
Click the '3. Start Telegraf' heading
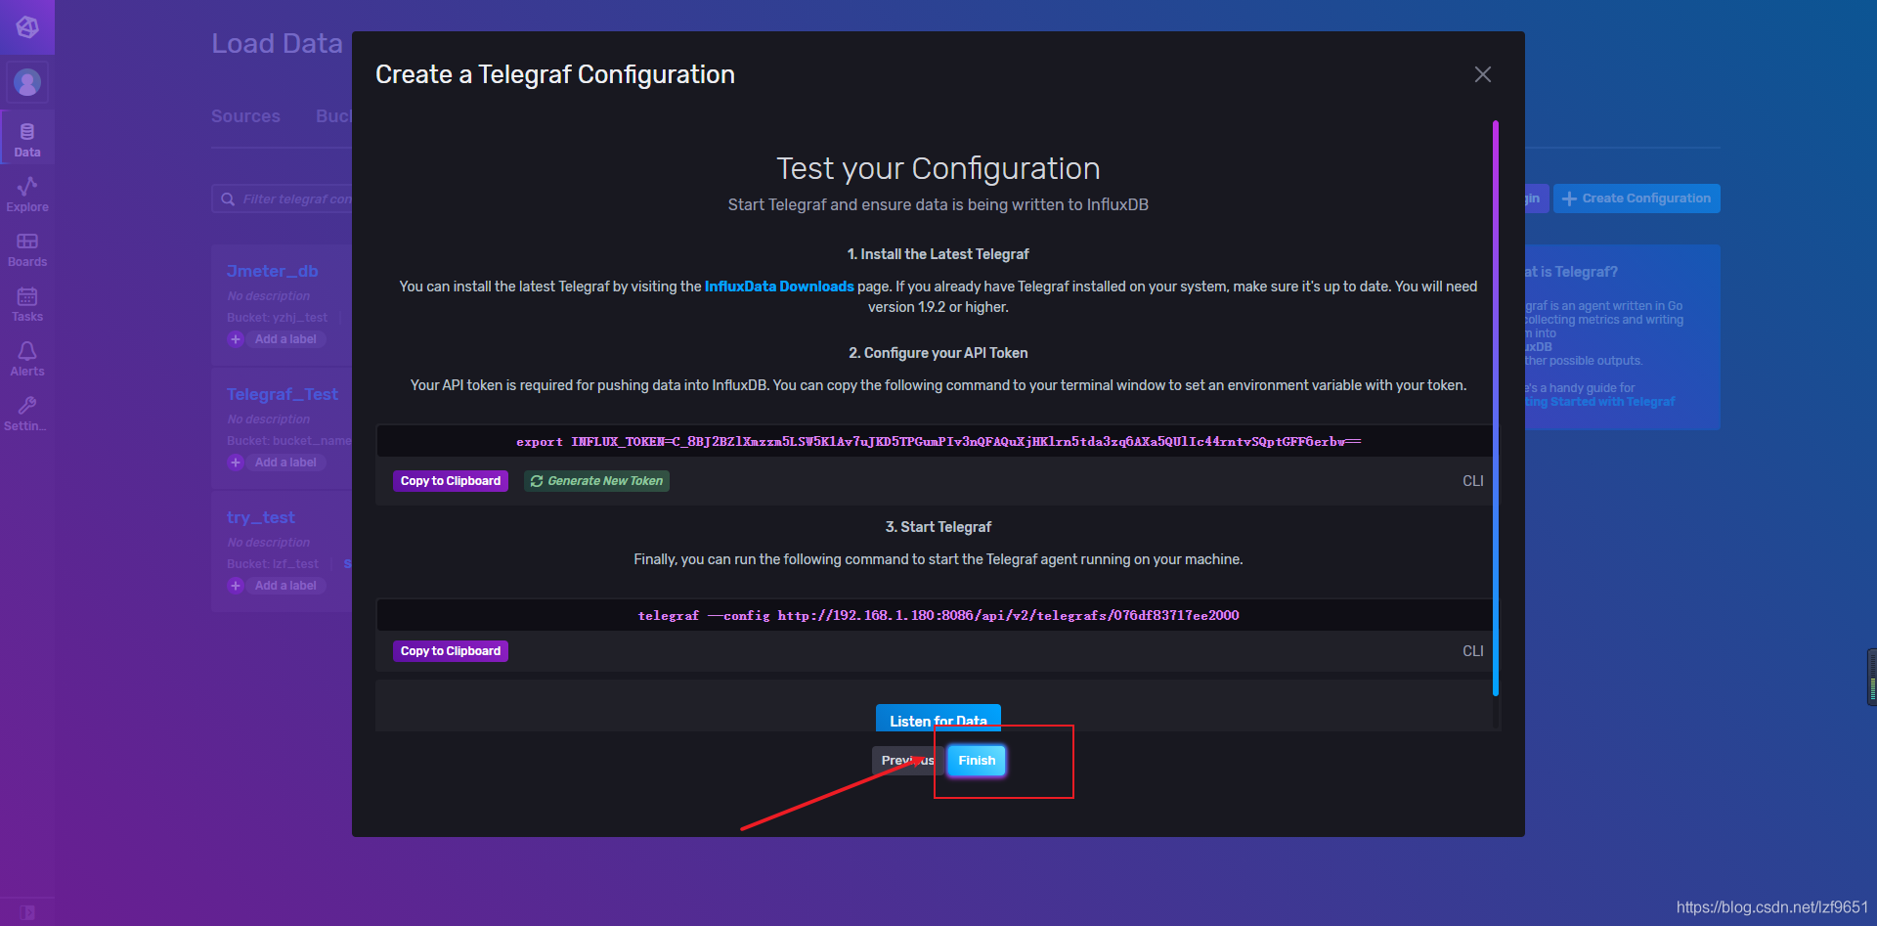938,527
